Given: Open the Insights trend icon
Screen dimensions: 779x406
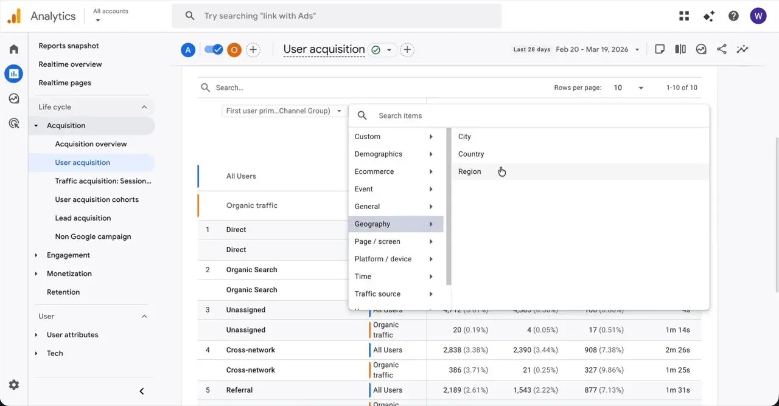Looking at the screenshot, I should (742, 49).
